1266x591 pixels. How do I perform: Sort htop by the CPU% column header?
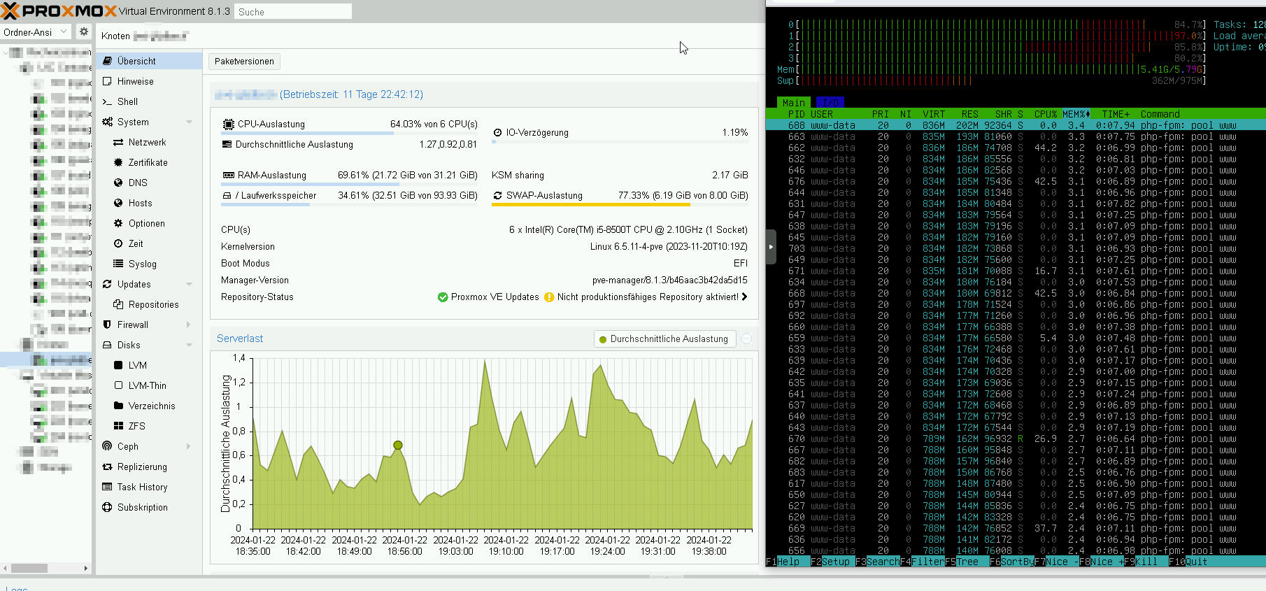pos(1046,114)
